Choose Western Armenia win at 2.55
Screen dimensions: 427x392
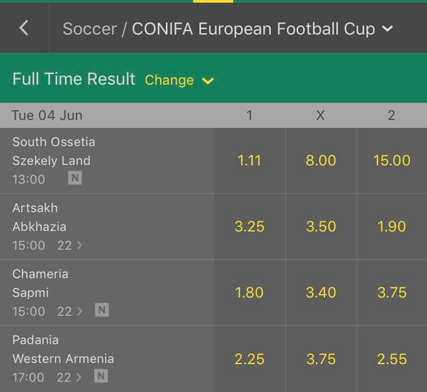coord(392,359)
